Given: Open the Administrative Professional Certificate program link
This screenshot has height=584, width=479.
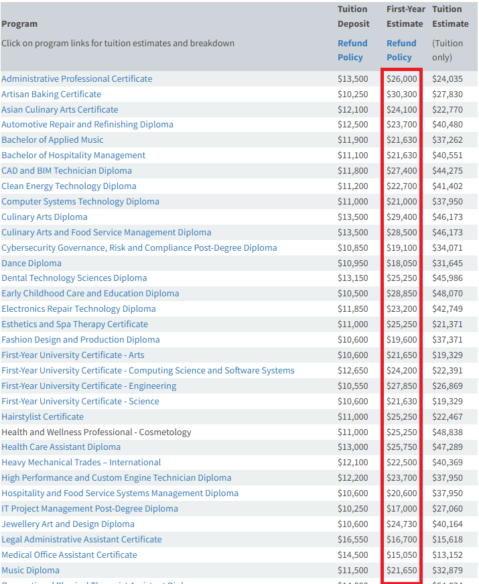Looking at the screenshot, I should click(x=76, y=79).
